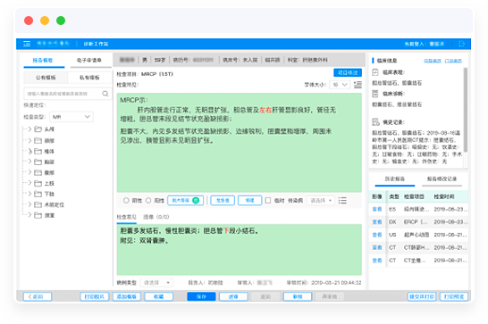Tick the 临时 checkbox
The image size is (488, 324).
tap(267, 201)
